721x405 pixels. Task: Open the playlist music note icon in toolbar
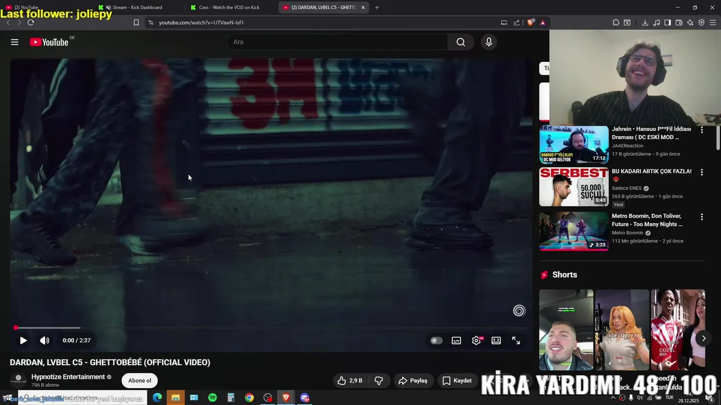656,22
